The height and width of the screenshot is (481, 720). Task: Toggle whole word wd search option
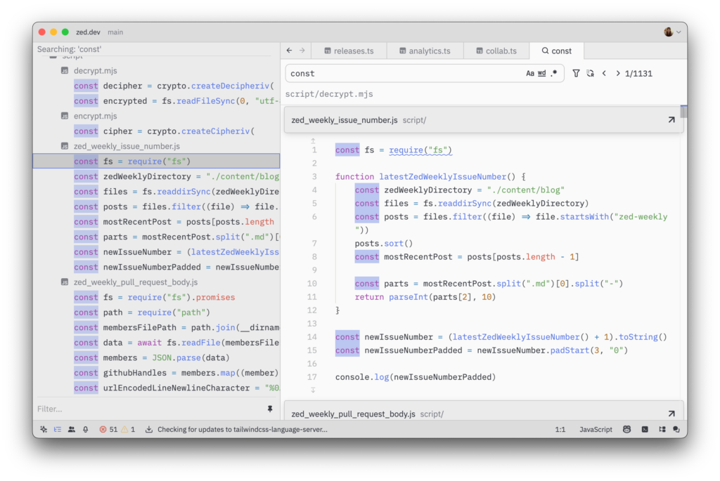tap(542, 73)
